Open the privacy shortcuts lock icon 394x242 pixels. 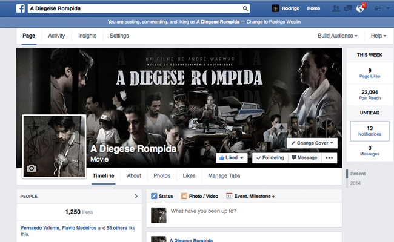pos(378,8)
